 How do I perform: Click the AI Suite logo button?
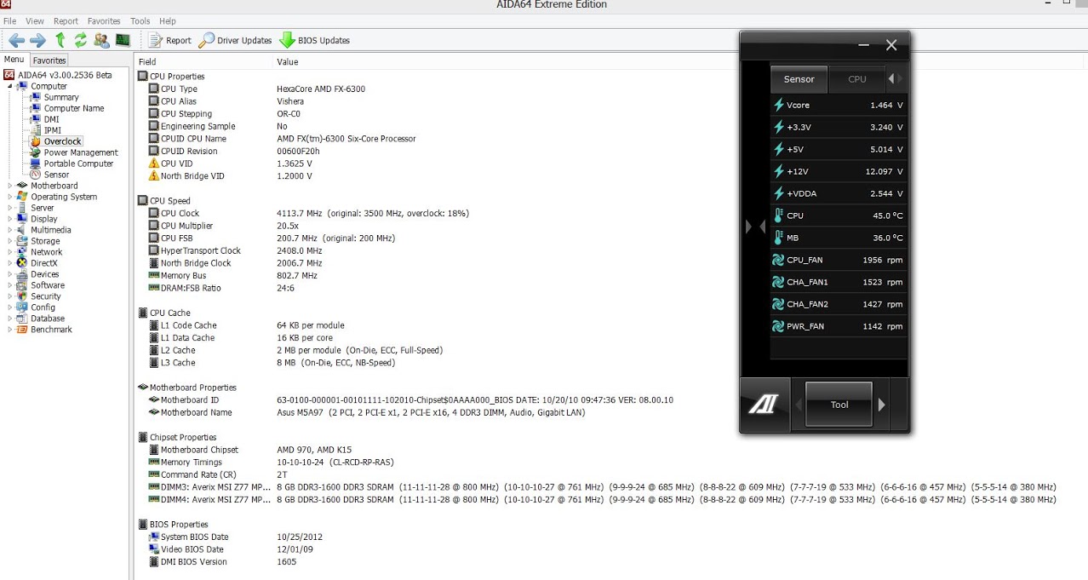[763, 405]
